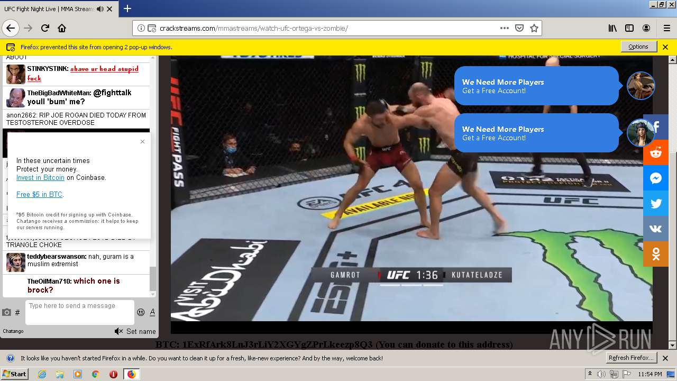Switch to Firefox taskbar button
This screenshot has width=677, height=381.
131,374
